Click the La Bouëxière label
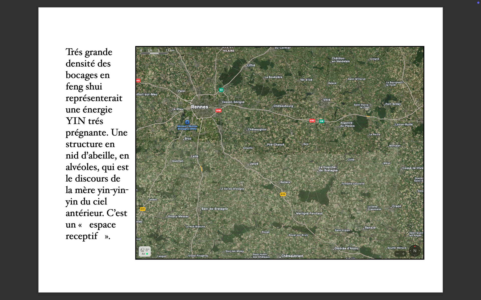481x300 pixels. (x=273, y=77)
